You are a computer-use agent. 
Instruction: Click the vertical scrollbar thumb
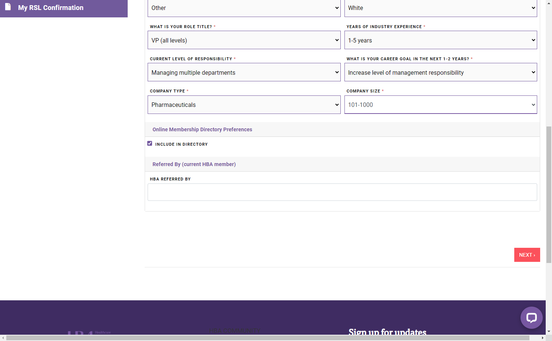pyautogui.click(x=549, y=195)
